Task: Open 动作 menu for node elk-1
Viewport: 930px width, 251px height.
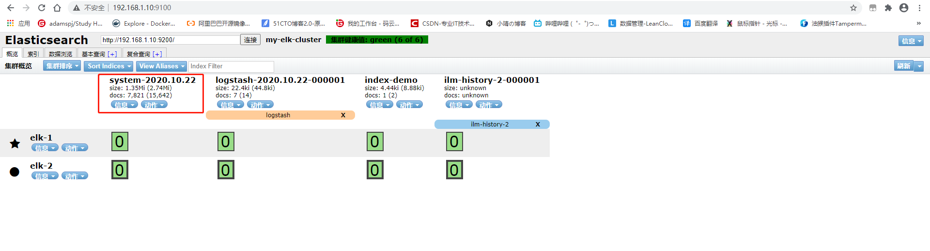Action: 75,148
